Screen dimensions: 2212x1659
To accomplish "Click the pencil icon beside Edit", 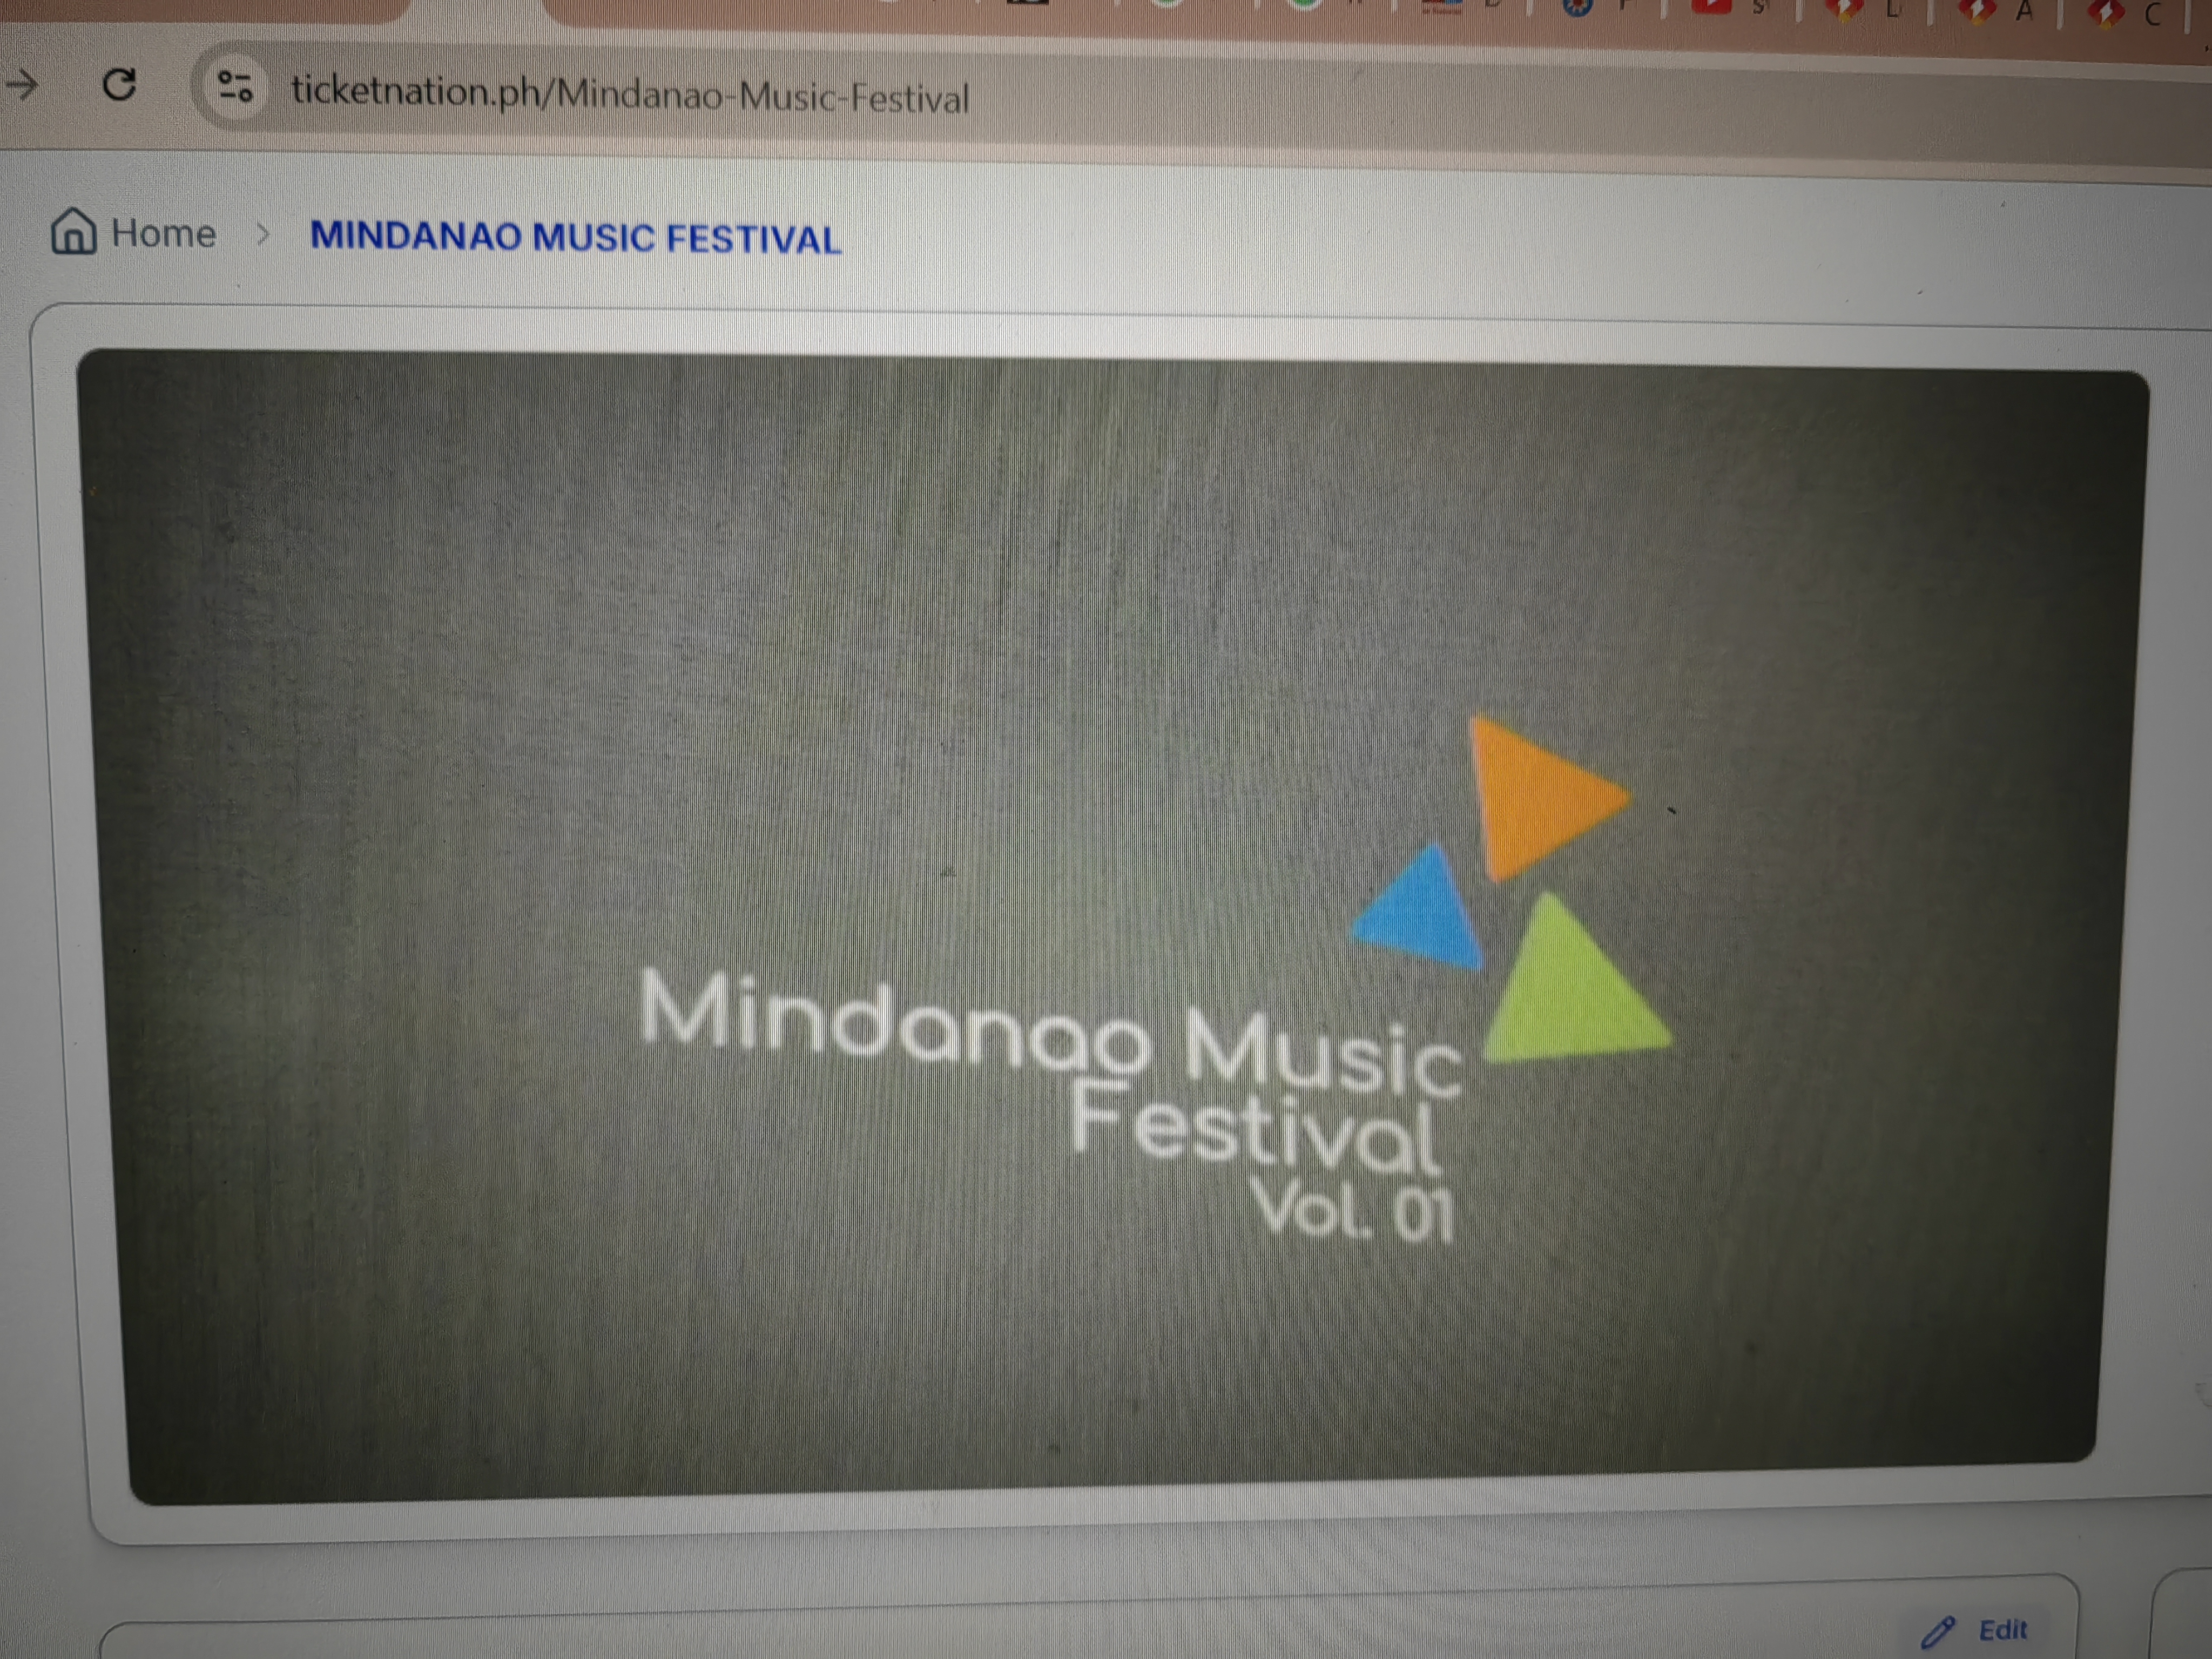I will (x=1937, y=1632).
